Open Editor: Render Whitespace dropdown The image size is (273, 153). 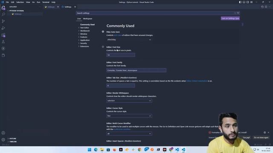[x=129, y=101]
